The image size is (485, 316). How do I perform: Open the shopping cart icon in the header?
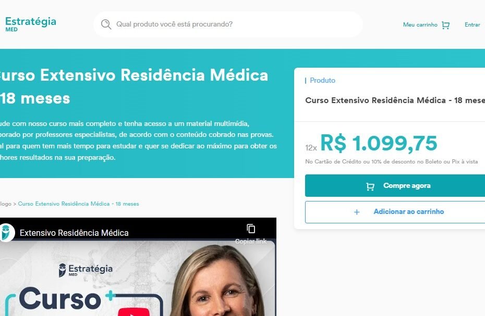point(445,25)
